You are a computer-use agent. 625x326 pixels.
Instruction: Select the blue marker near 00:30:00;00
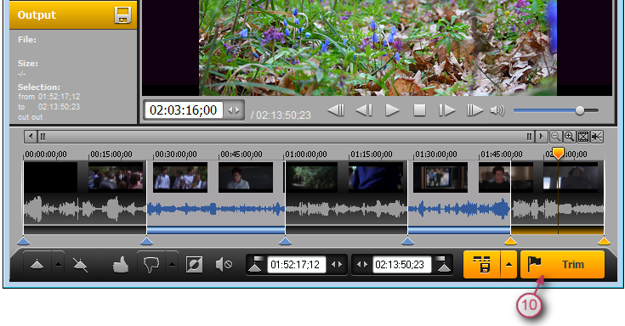tap(146, 241)
